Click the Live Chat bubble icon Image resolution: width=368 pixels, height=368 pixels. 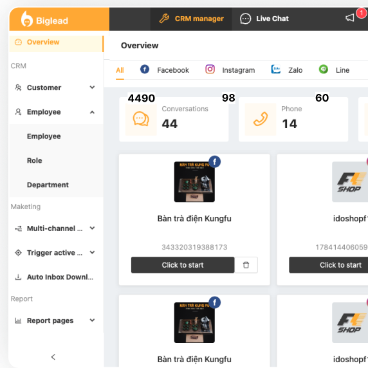tap(245, 19)
